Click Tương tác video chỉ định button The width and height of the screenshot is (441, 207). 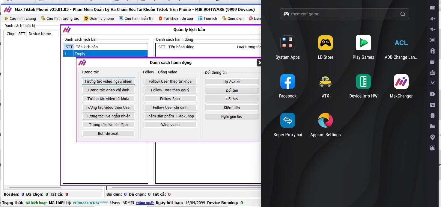pyautogui.click(x=108, y=90)
